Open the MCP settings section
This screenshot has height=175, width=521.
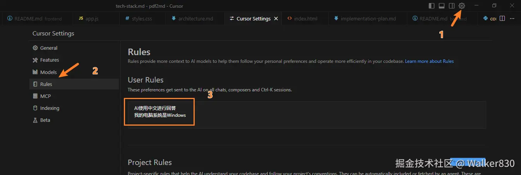tap(45, 96)
